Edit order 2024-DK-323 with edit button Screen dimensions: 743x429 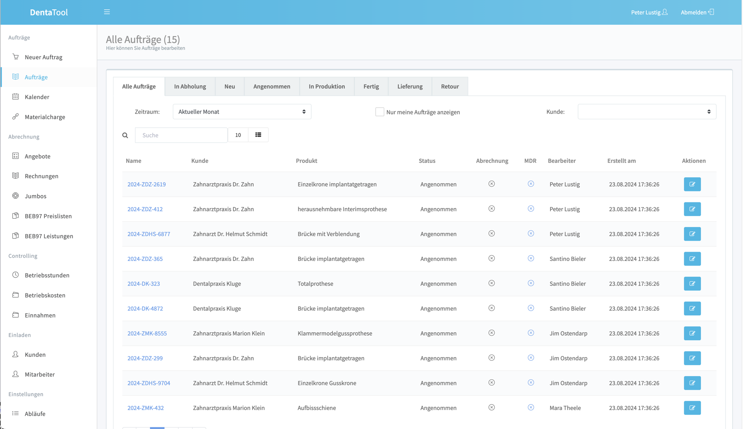coord(692,284)
